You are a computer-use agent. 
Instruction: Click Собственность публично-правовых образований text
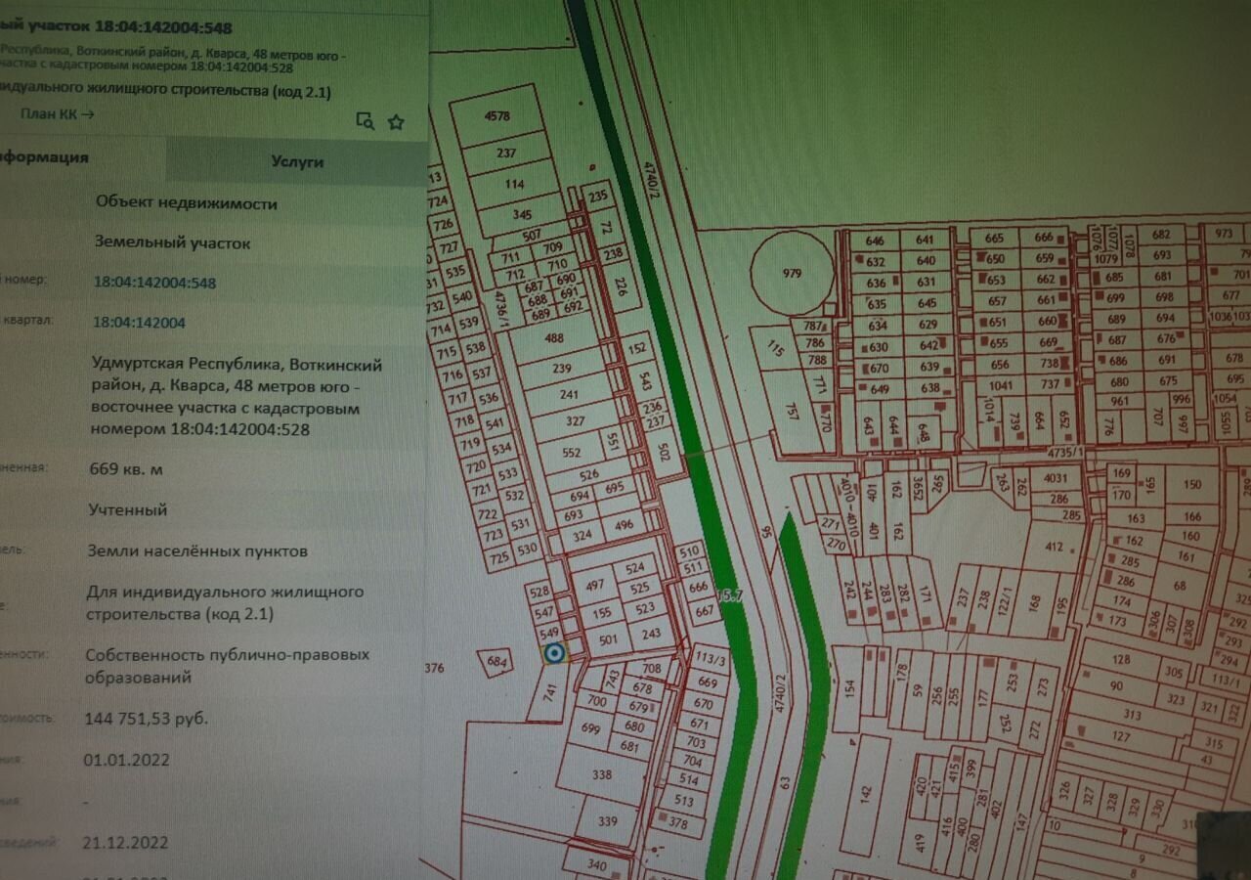coord(227,666)
